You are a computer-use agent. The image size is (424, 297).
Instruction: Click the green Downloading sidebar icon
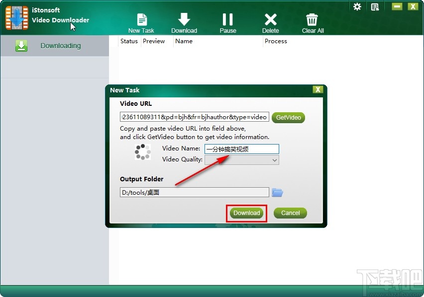coord(21,45)
